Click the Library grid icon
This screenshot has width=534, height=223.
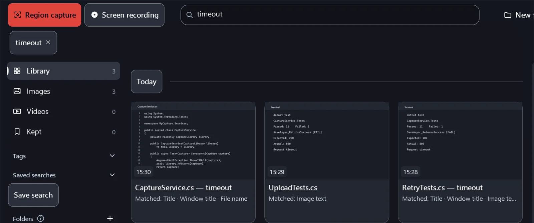17,71
